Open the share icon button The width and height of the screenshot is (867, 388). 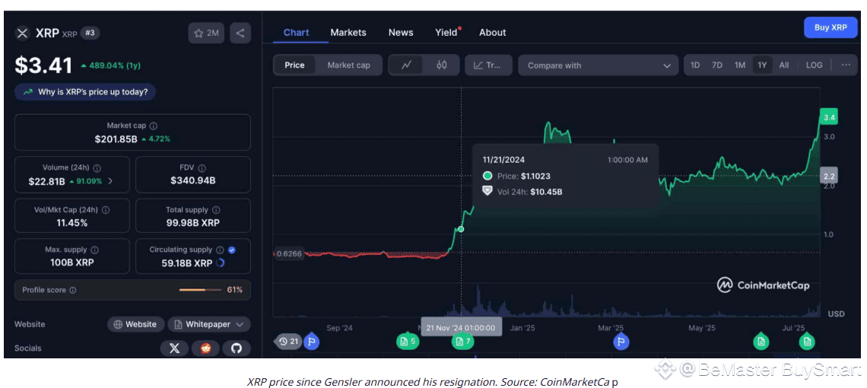click(240, 33)
